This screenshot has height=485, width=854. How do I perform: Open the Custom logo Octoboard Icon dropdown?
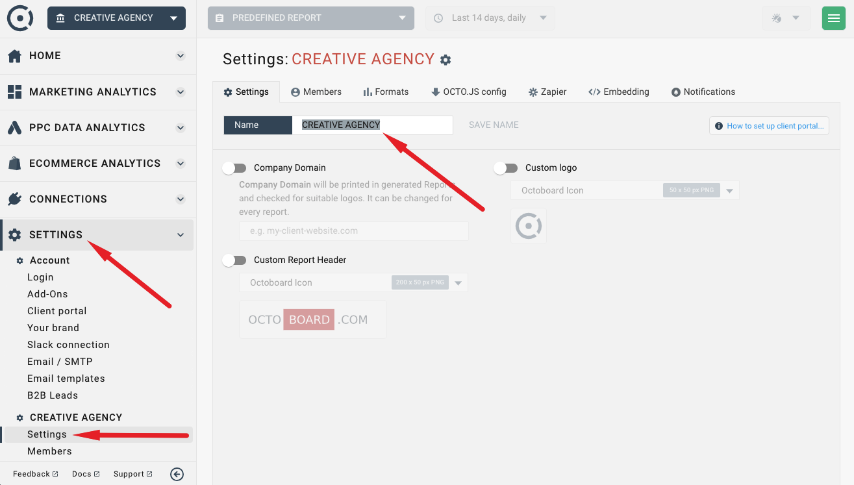pos(625,190)
